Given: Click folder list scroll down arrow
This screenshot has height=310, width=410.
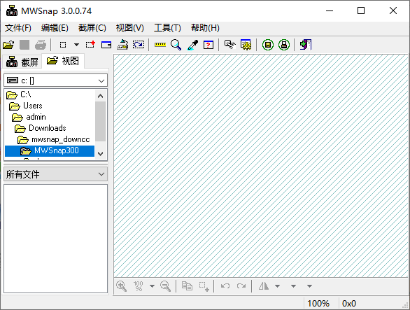Looking at the screenshot, I should click(101, 153).
